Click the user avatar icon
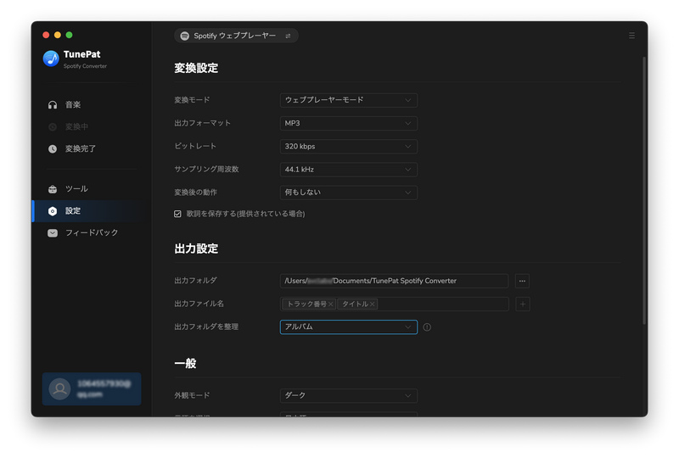679x458 pixels. [59, 388]
